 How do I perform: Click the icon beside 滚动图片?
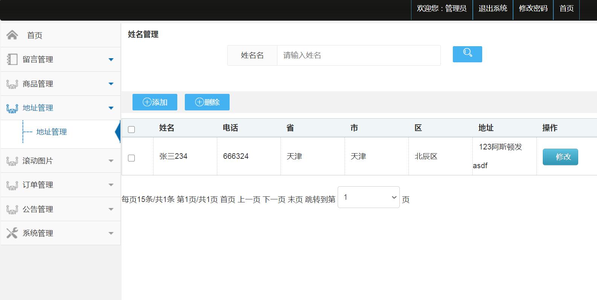pyautogui.click(x=12, y=161)
